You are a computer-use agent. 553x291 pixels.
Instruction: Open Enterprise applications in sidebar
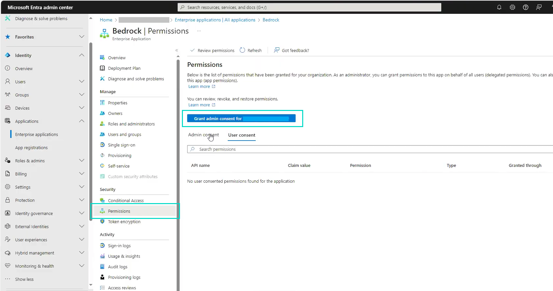pyautogui.click(x=37, y=134)
